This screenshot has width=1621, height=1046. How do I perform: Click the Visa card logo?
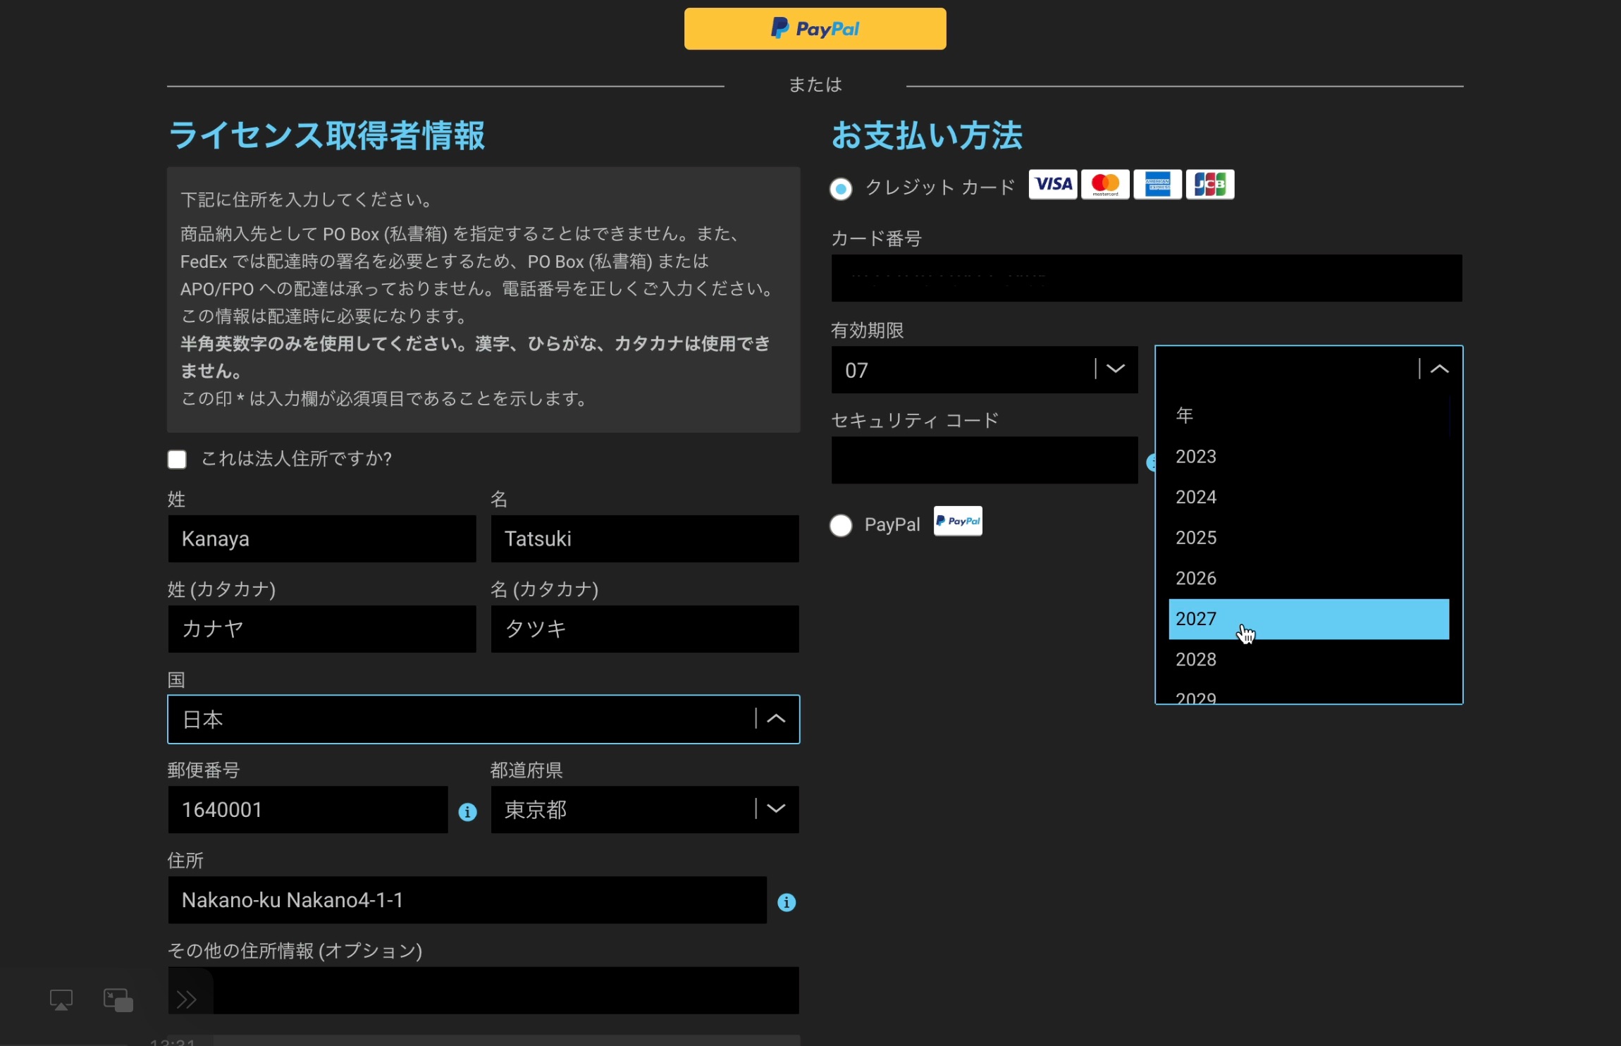[x=1053, y=185]
